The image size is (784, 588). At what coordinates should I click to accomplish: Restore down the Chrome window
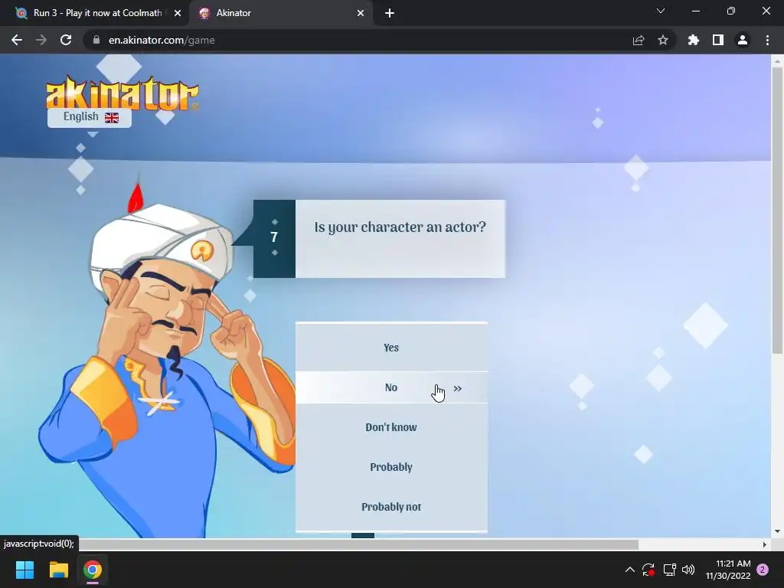pyautogui.click(x=731, y=11)
